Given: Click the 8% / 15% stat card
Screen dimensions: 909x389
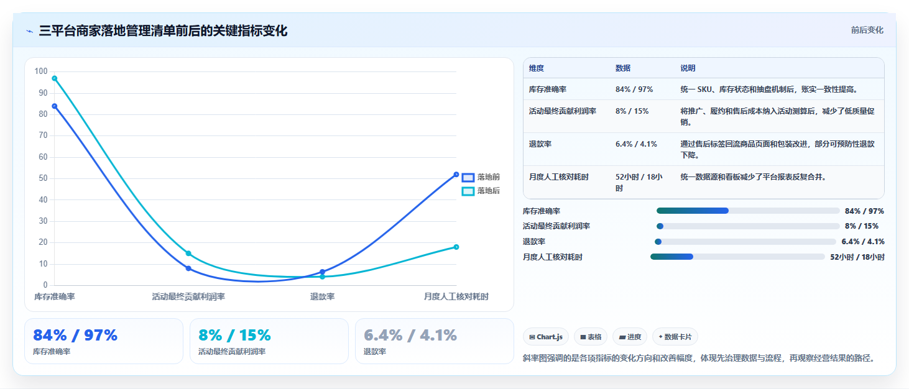Looking at the screenshot, I should click(x=269, y=341).
